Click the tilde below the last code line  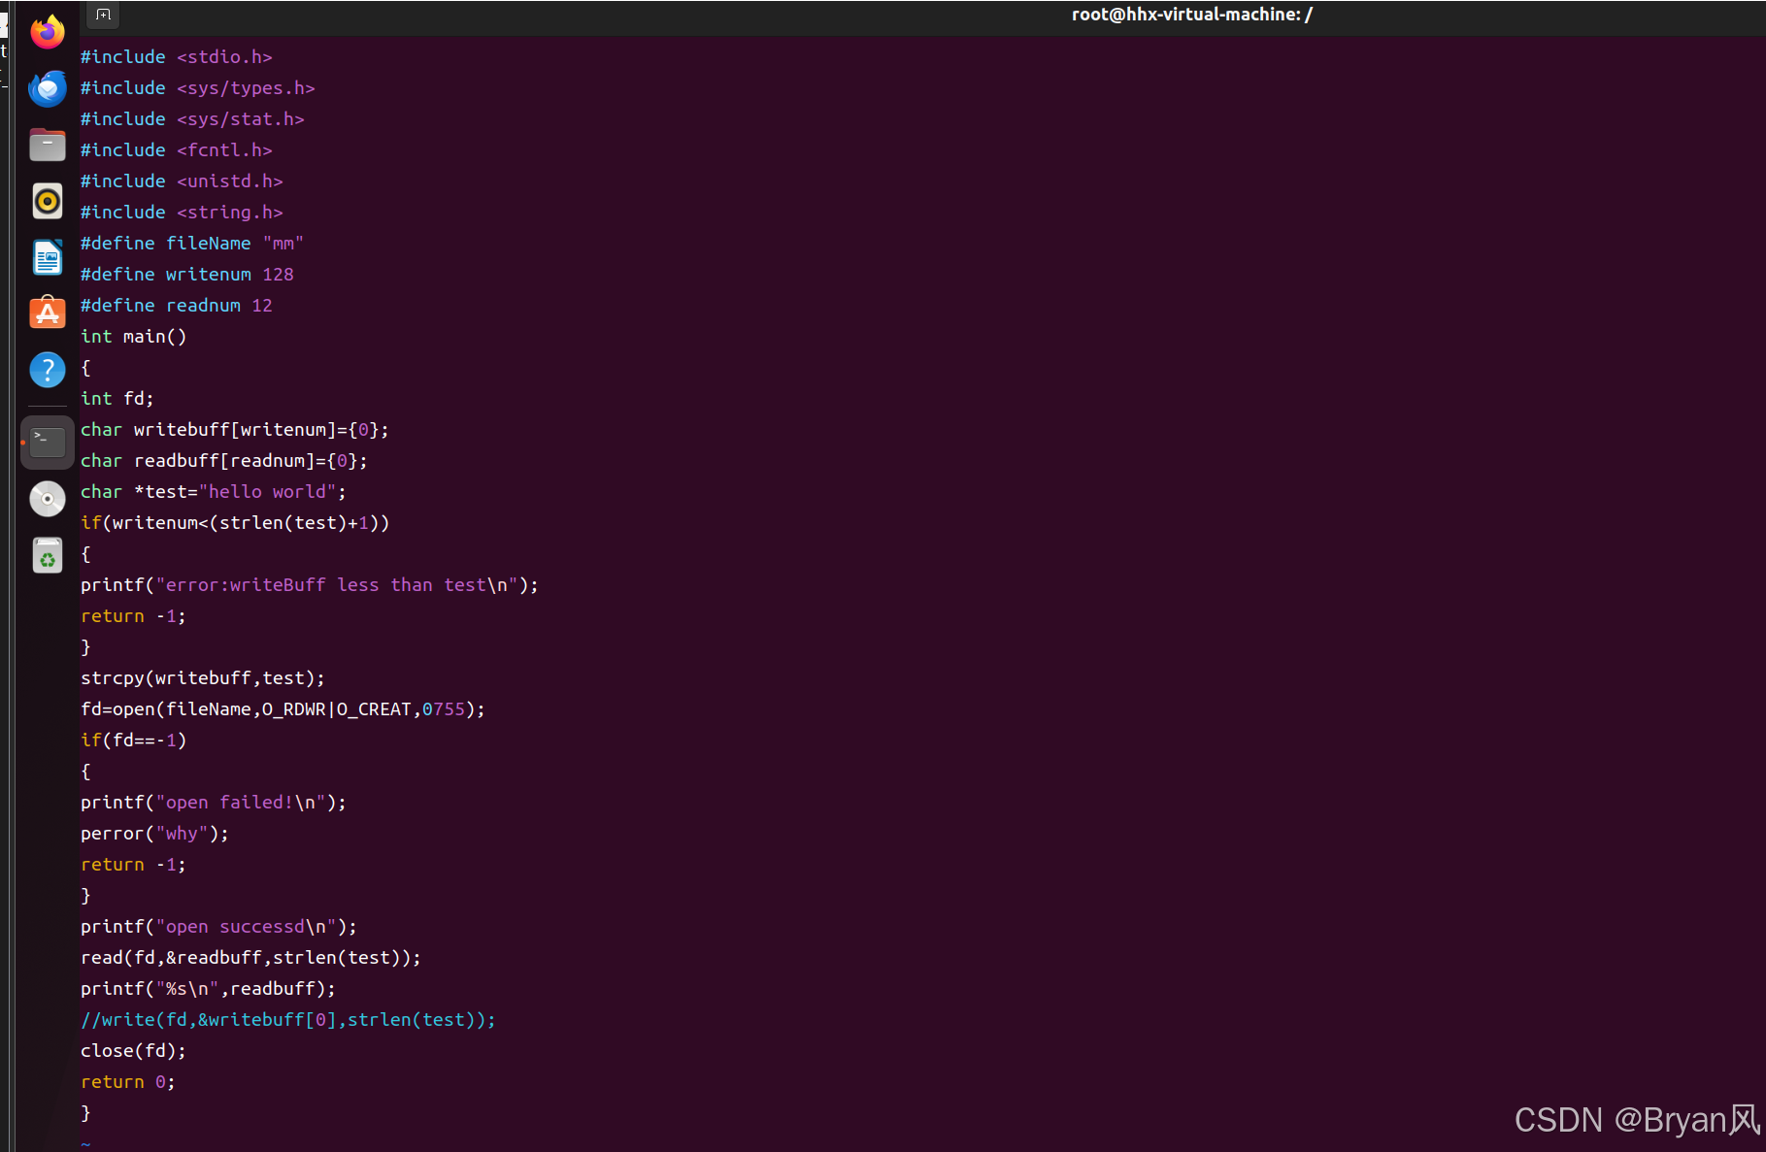click(85, 1143)
